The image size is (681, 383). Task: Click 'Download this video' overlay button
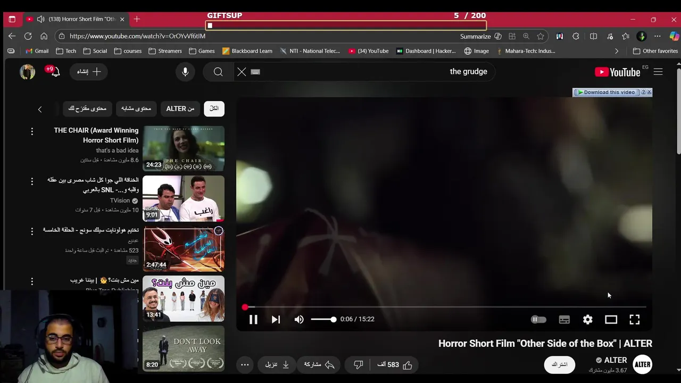pyautogui.click(x=607, y=93)
